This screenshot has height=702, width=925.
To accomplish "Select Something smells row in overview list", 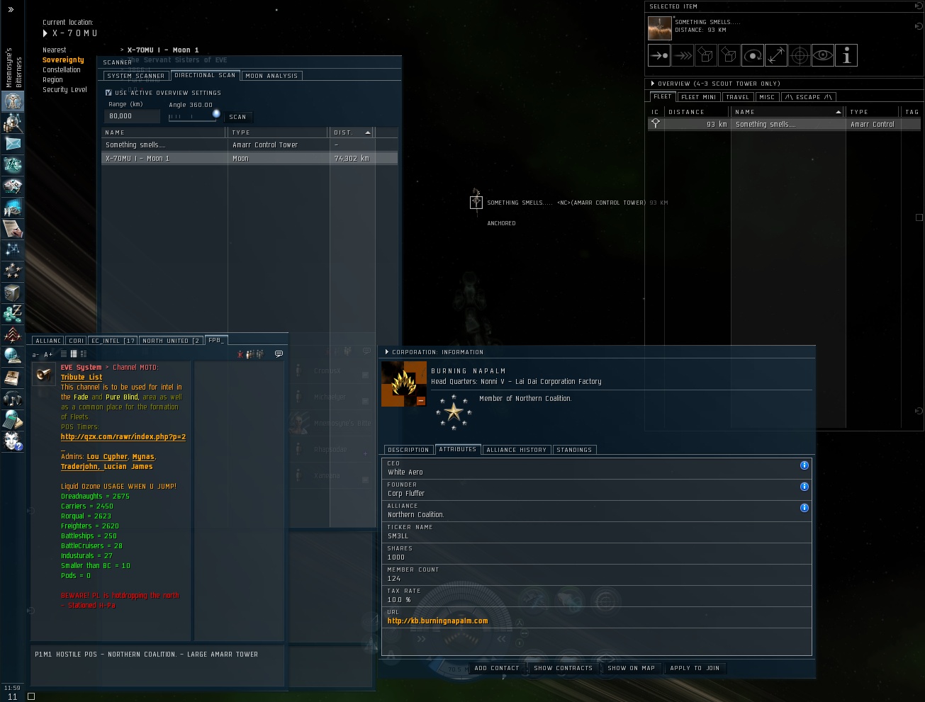I will 785,125.
